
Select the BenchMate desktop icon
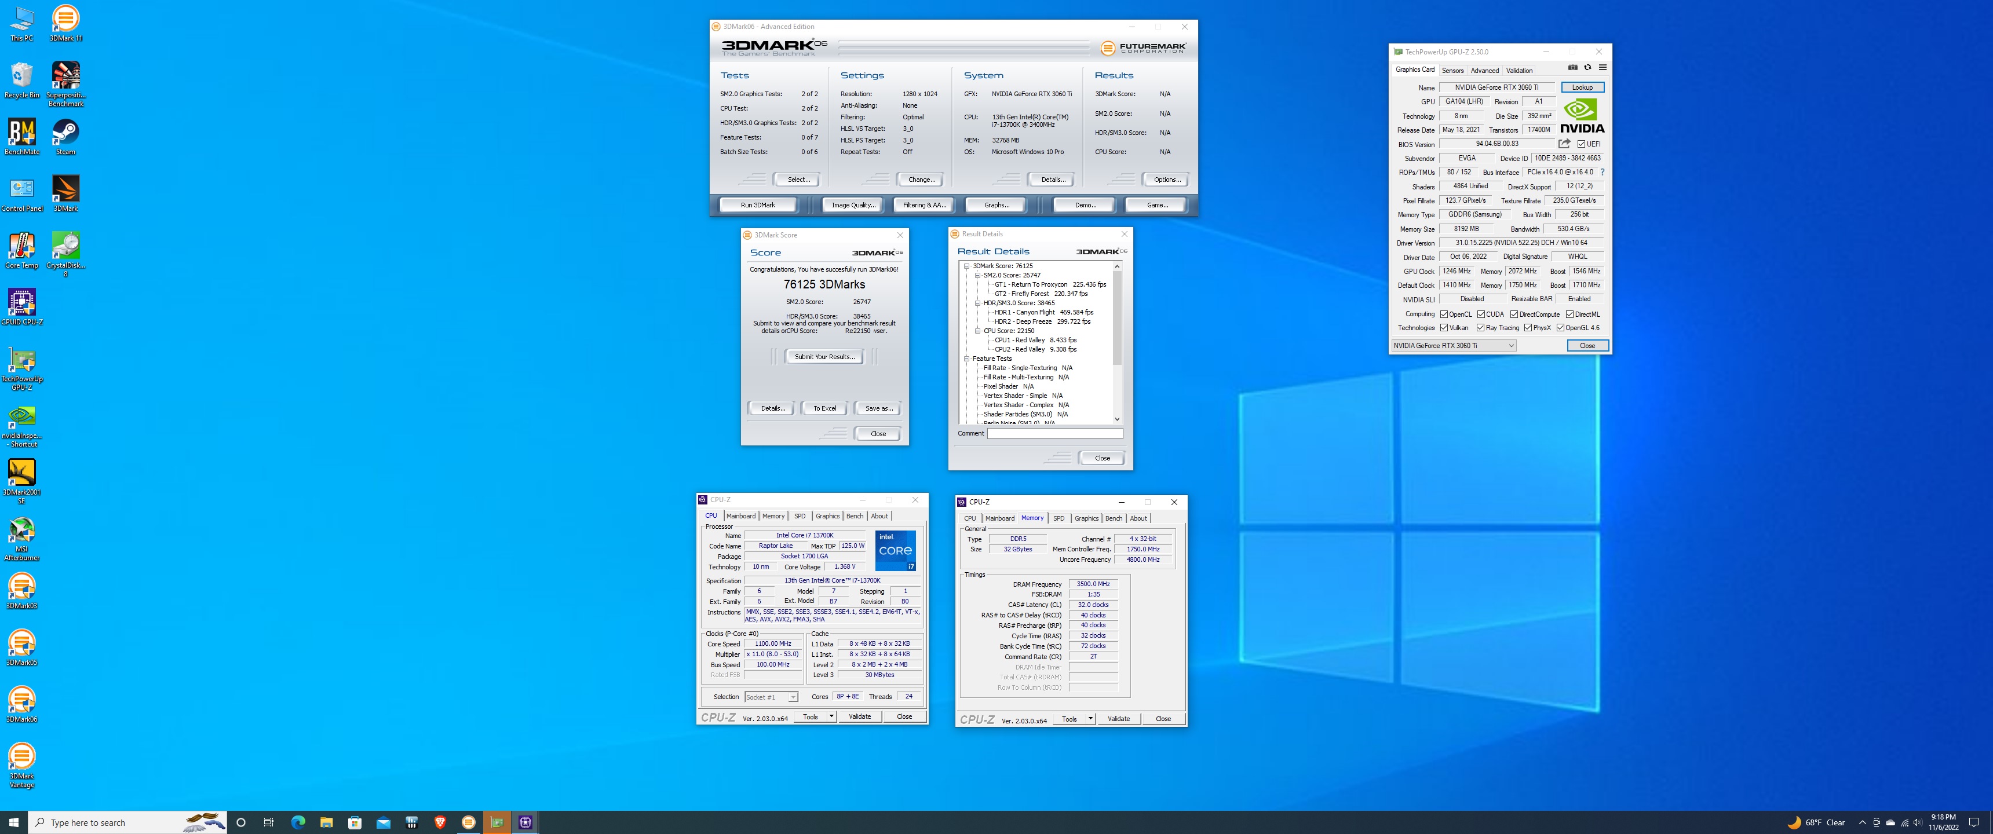(21, 138)
